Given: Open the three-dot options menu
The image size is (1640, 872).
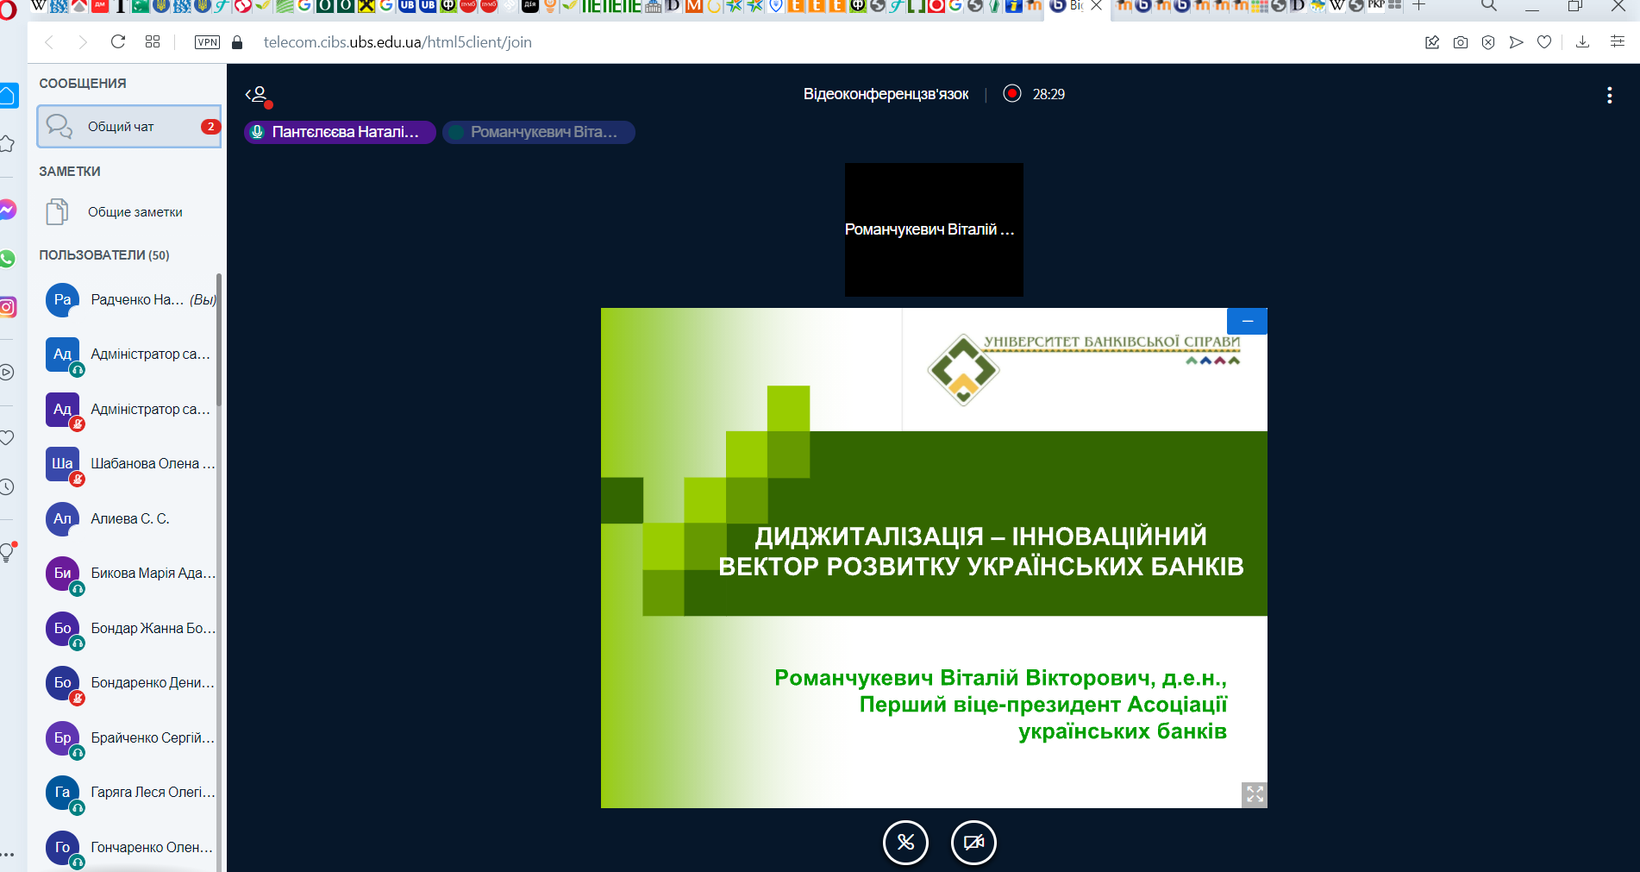Looking at the screenshot, I should point(1609,96).
